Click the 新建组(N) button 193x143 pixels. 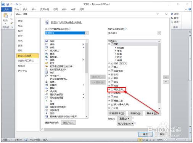[135, 113]
